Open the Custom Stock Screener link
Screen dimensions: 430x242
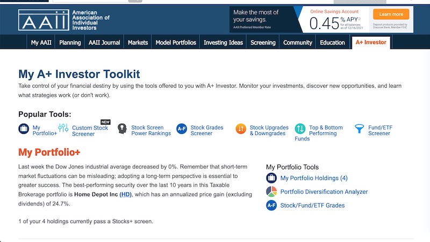click(x=90, y=131)
